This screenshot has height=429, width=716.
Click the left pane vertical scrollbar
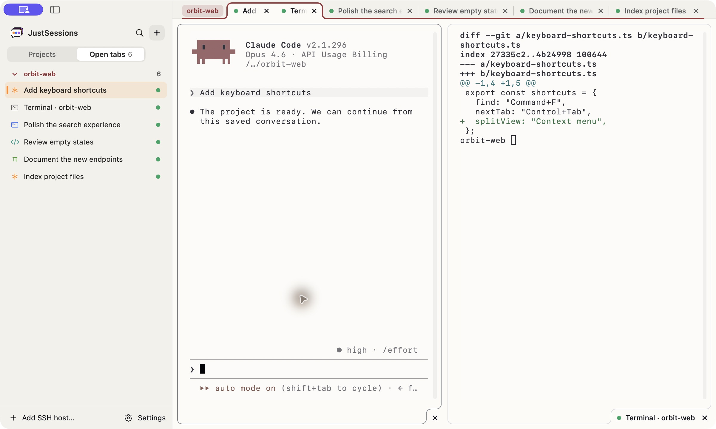coord(435,215)
